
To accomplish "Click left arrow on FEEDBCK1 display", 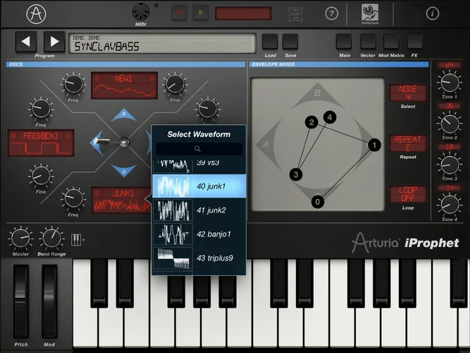I will coord(14,136).
